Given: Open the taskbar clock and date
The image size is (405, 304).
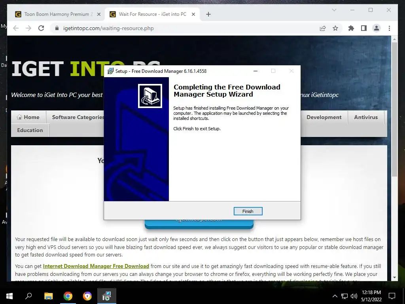Looking at the screenshot, I should [371, 296].
